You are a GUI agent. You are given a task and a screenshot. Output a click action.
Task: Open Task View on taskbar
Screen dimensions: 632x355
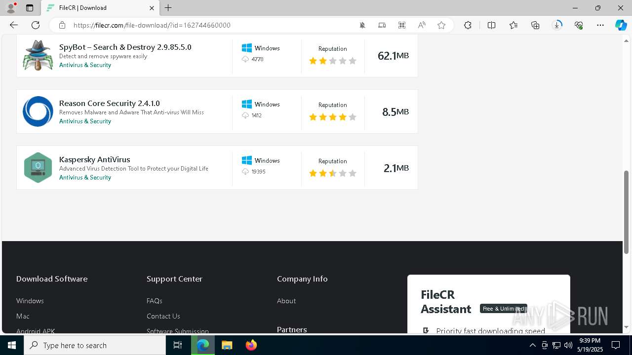(178, 345)
